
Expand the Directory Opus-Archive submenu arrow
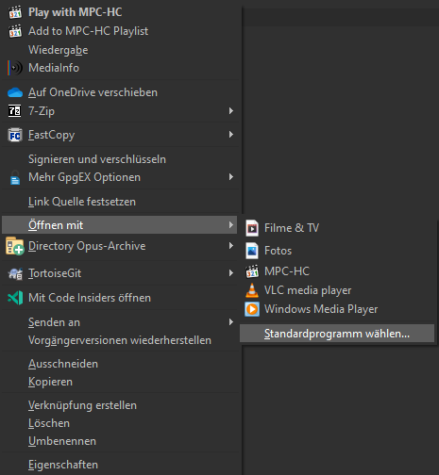(x=231, y=246)
